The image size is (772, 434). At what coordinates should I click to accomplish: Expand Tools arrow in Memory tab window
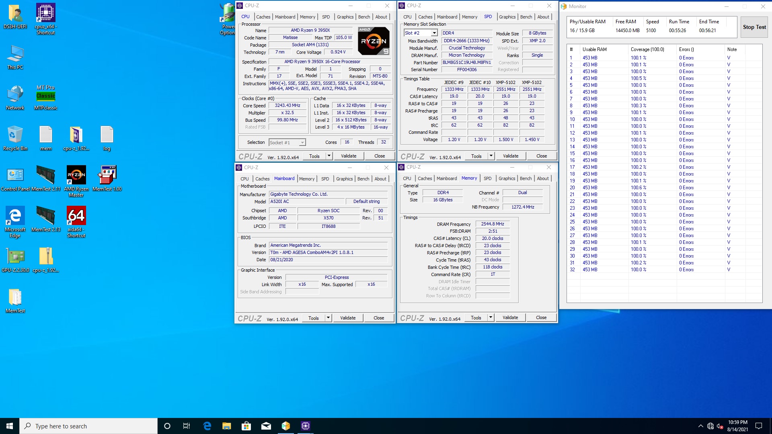point(491,317)
